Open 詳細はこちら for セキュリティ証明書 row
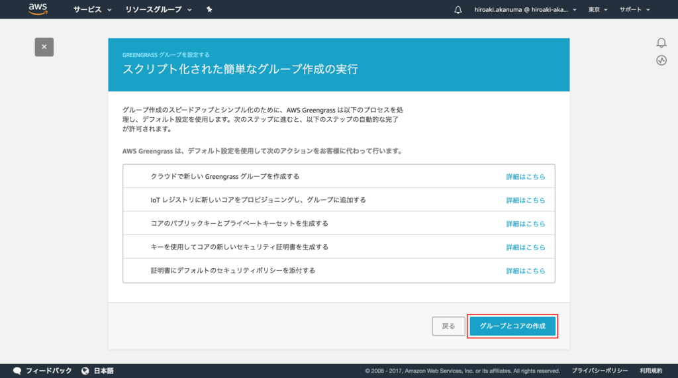The image size is (678, 378). tap(525, 248)
